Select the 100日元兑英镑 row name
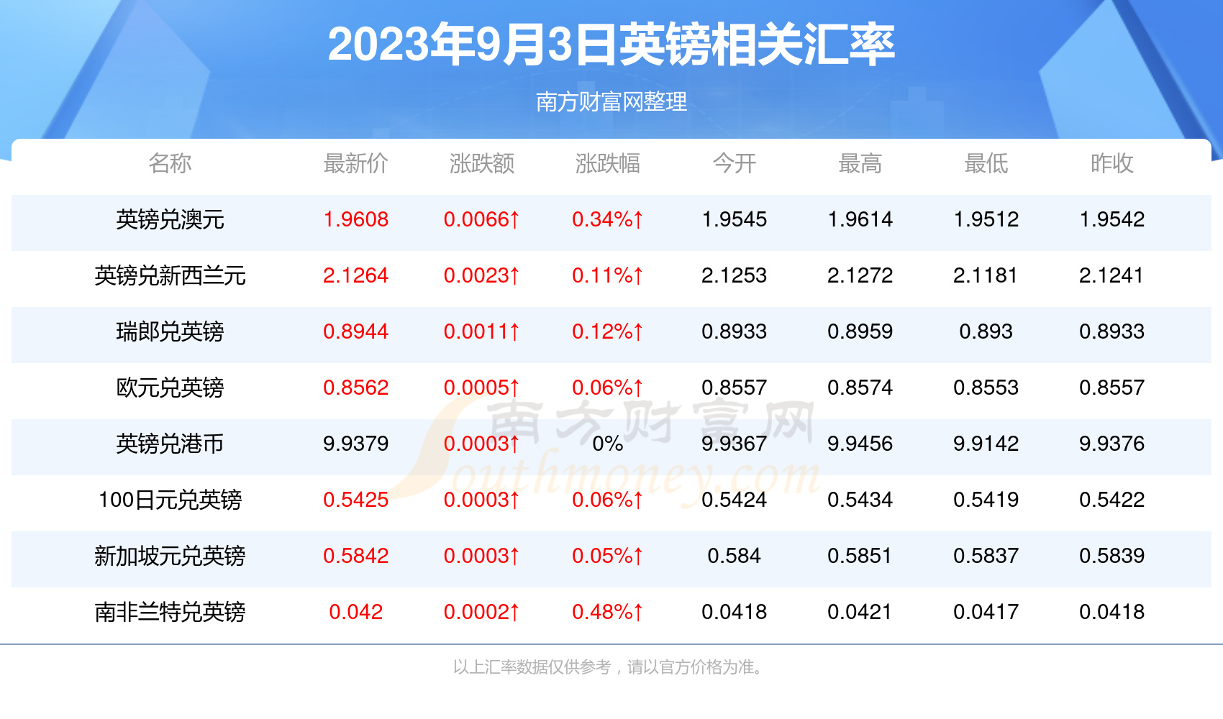Screen dimensions: 1223x719 point(170,500)
